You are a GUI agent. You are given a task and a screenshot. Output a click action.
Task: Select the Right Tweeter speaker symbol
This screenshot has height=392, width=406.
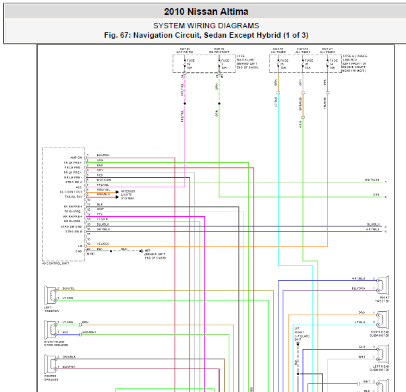coord(382,285)
